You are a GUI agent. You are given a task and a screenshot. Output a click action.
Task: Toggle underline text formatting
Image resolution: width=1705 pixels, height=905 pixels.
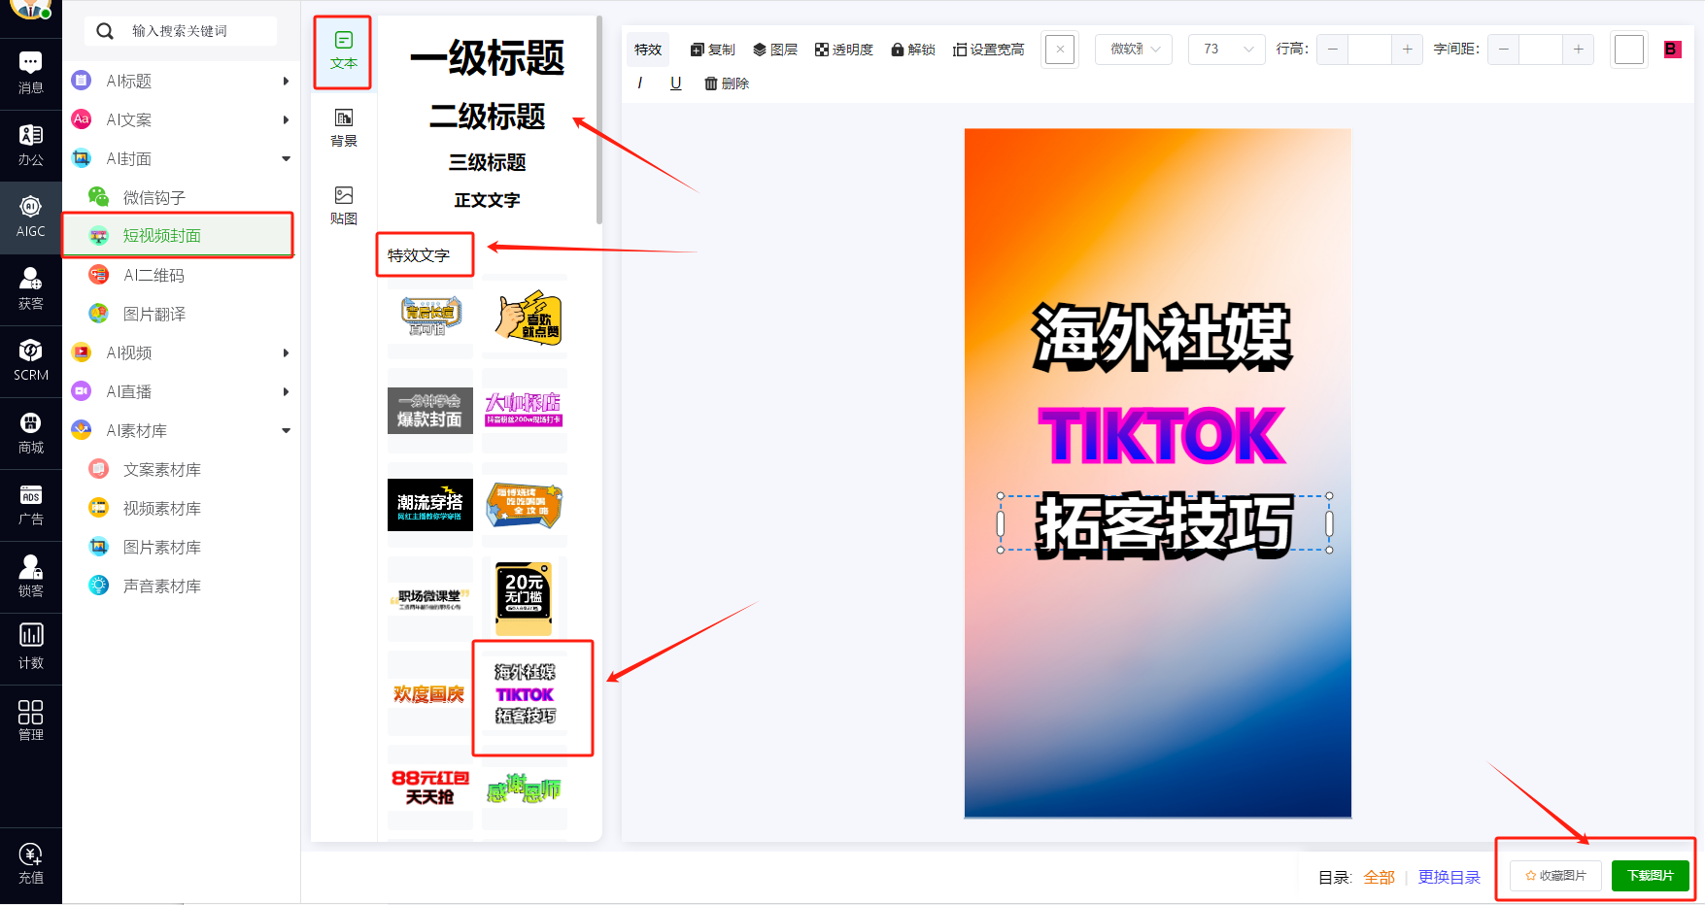pos(676,84)
